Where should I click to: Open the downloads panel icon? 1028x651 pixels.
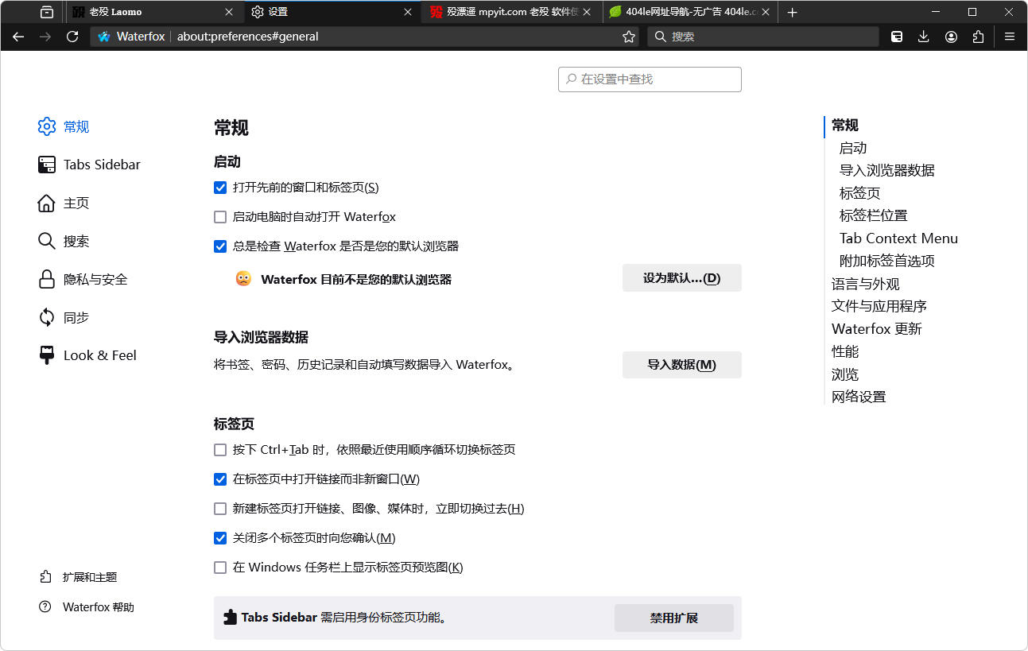924,37
